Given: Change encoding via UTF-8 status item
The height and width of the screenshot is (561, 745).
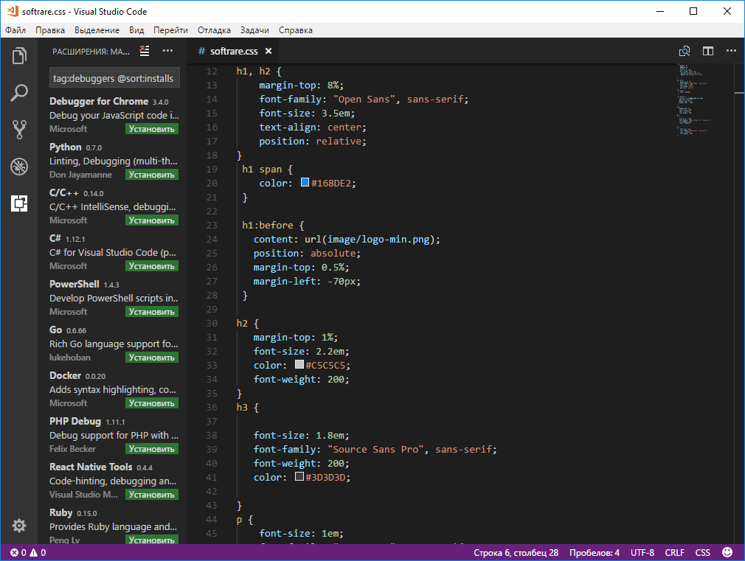Looking at the screenshot, I should click(642, 552).
